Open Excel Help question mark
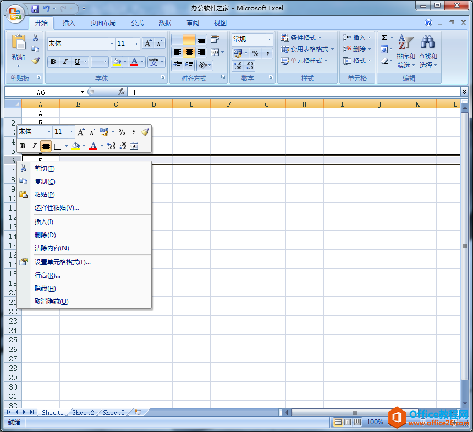This screenshot has width=473, height=432. (x=428, y=23)
